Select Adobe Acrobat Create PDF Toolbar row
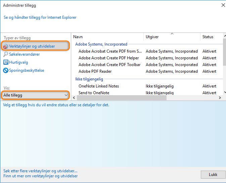This screenshot has width=226, height=183. (109, 65)
